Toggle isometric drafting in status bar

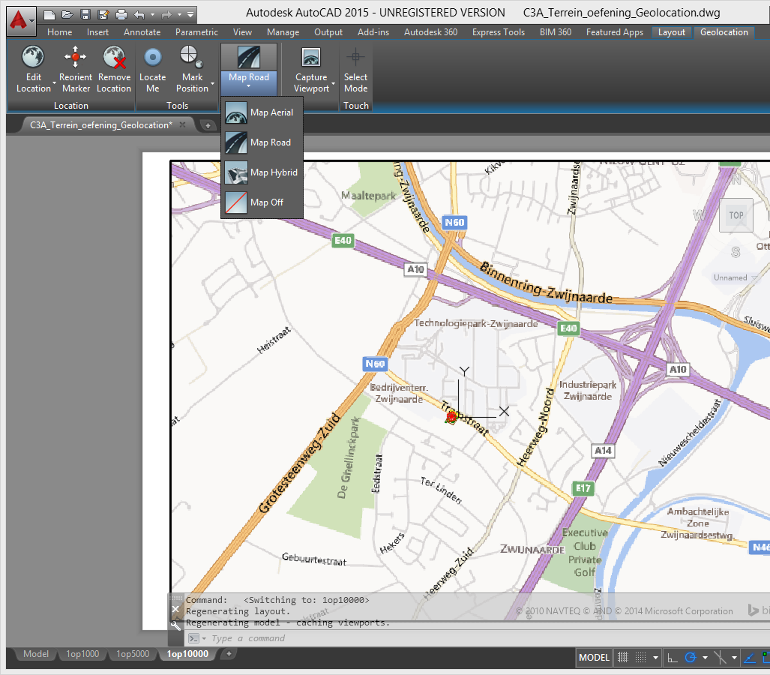point(720,658)
